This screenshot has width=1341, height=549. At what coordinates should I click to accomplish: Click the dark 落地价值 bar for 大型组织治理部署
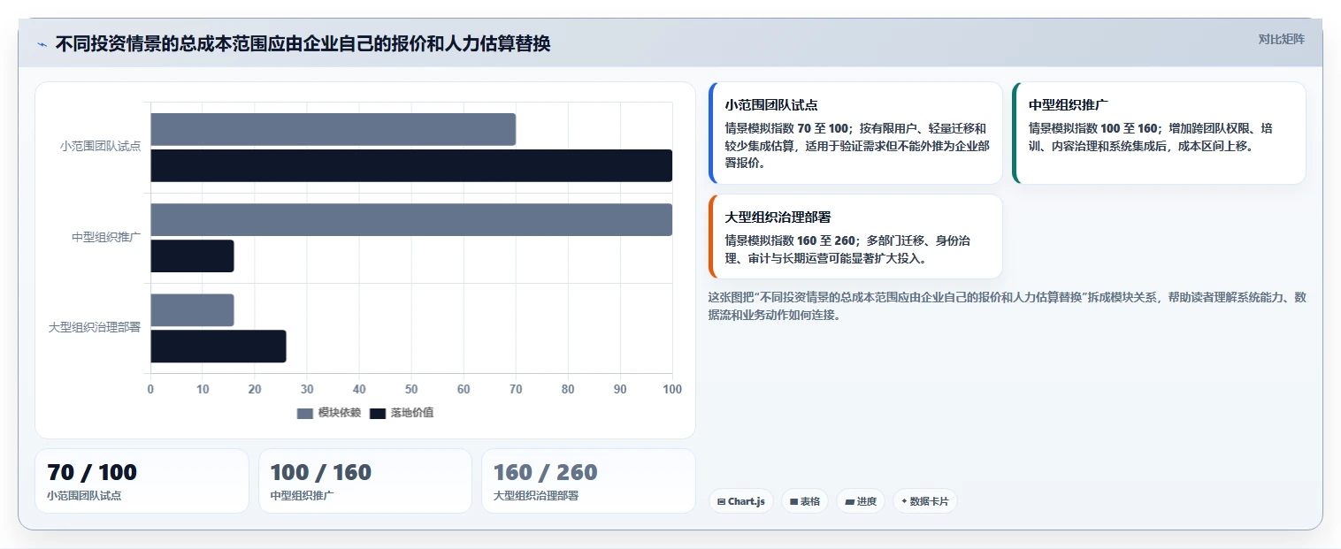[218, 347]
